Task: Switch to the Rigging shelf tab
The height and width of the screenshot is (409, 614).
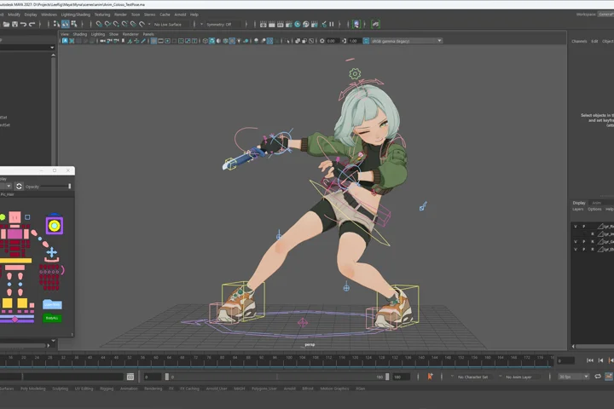Action: click(x=107, y=389)
